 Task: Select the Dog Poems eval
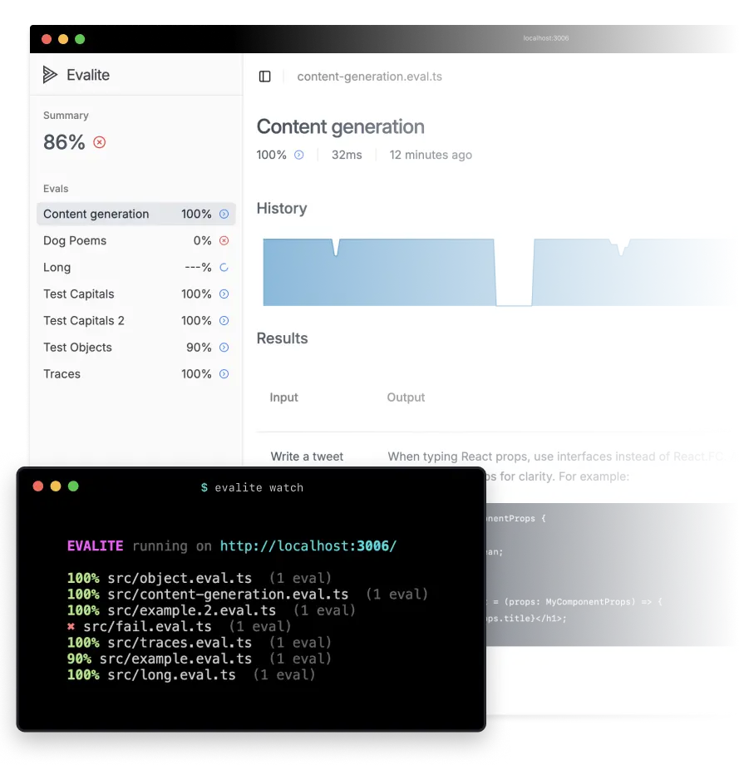pyautogui.click(x=75, y=240)
